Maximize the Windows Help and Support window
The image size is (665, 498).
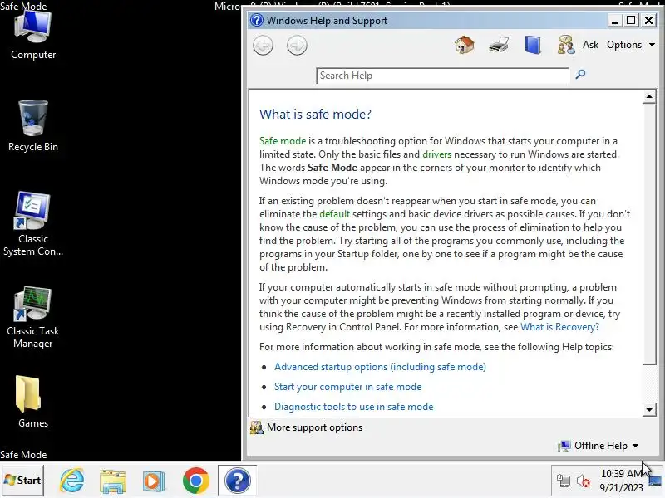pos(631,20)
